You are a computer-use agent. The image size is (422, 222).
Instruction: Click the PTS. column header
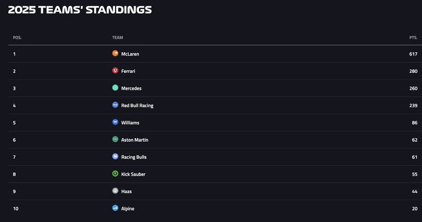[x=413, y=38]
